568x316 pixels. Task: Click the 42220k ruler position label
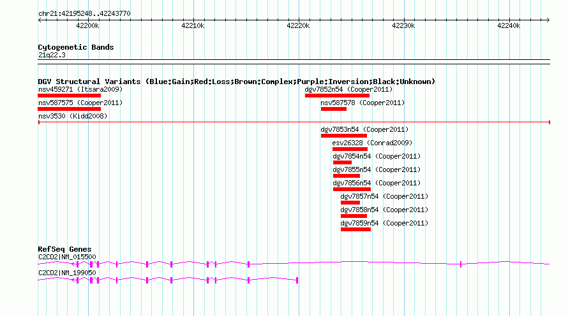[298, 25]
